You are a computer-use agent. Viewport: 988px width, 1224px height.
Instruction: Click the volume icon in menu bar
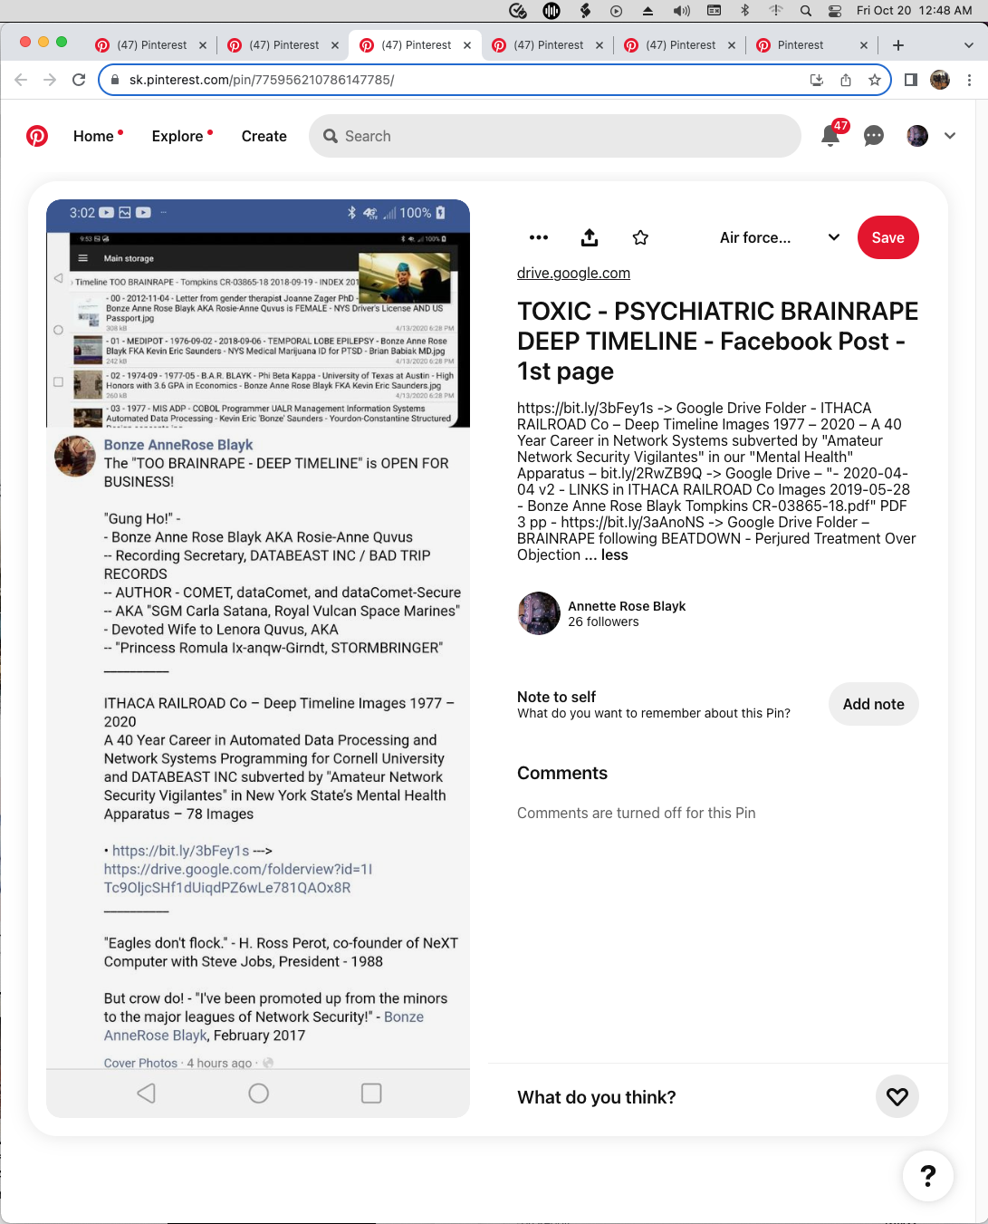682,11
